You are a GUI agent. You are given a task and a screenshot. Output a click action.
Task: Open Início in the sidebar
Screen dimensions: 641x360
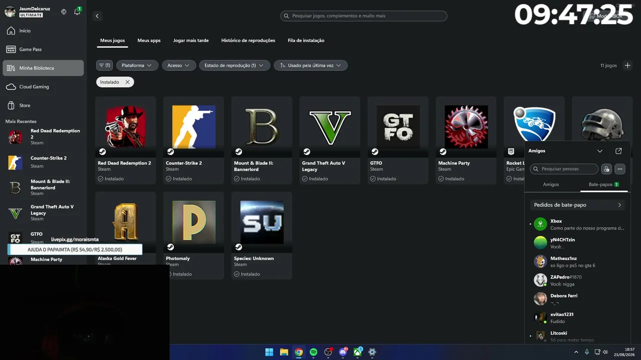tap(43, 30)
